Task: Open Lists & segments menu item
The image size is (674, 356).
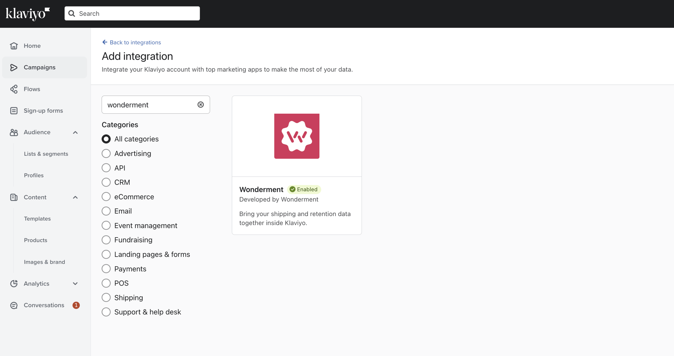Action: click(46, 154)
